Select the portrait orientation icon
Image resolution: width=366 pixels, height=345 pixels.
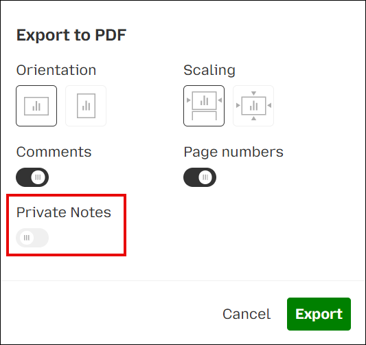coord(86,106)
